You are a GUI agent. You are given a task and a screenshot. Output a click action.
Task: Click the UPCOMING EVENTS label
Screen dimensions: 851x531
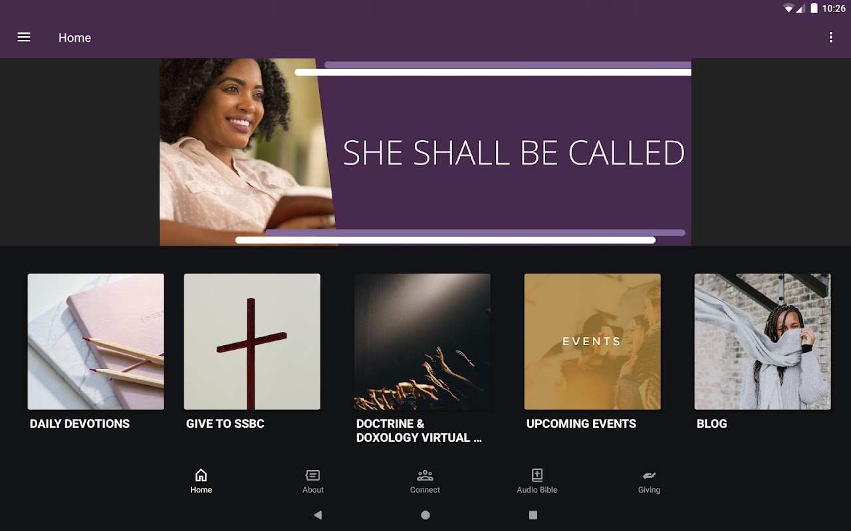click(581, 423)
